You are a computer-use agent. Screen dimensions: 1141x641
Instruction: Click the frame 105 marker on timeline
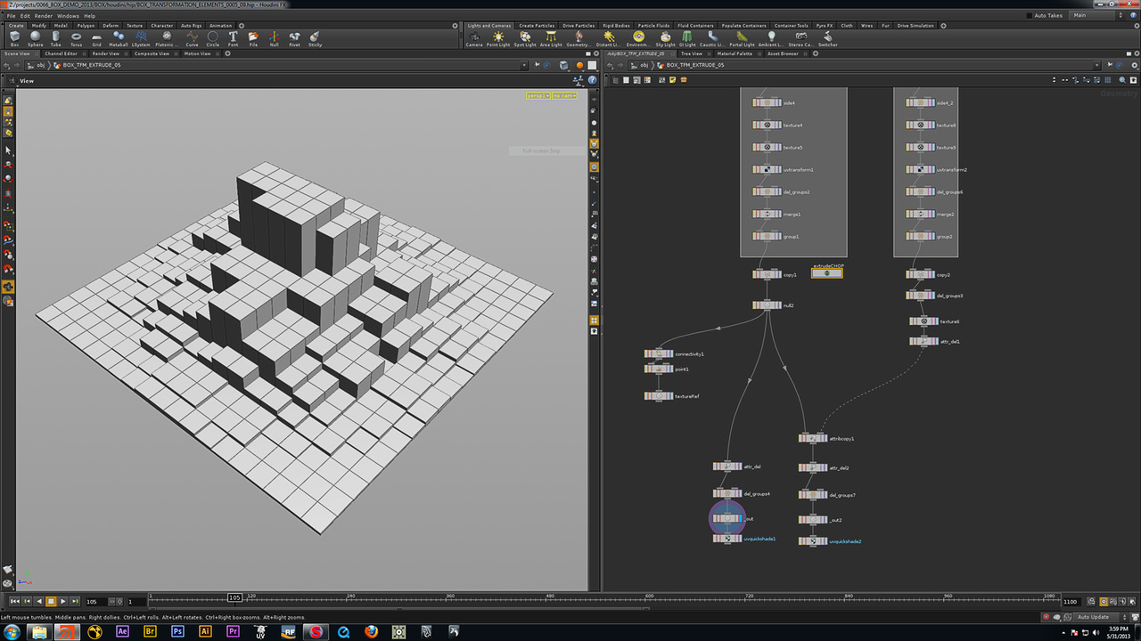234,598
